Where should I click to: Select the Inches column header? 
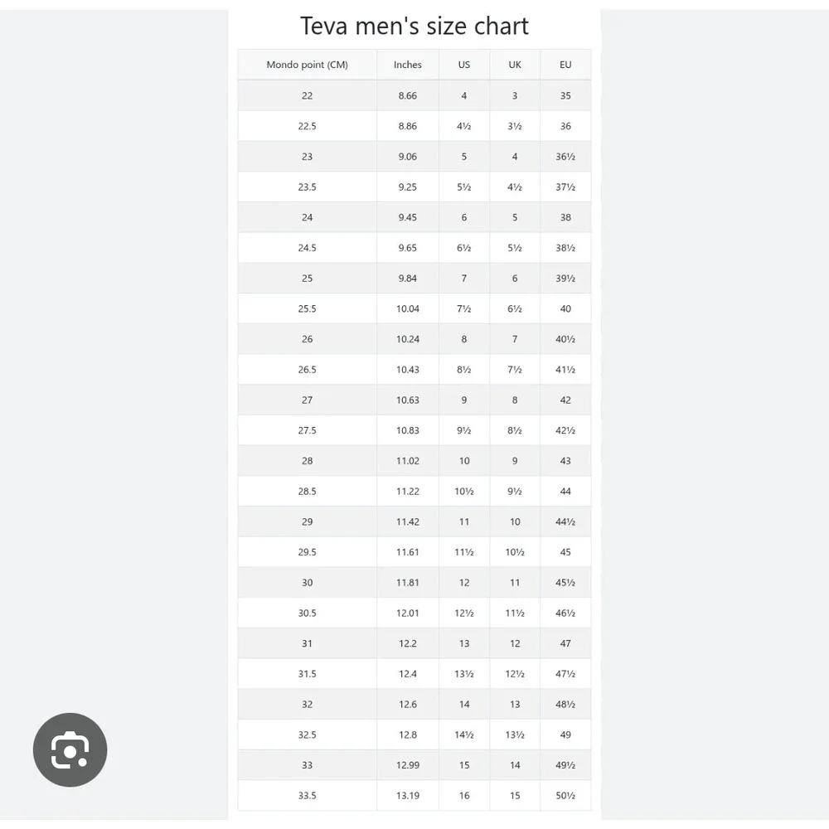(408, 65)
